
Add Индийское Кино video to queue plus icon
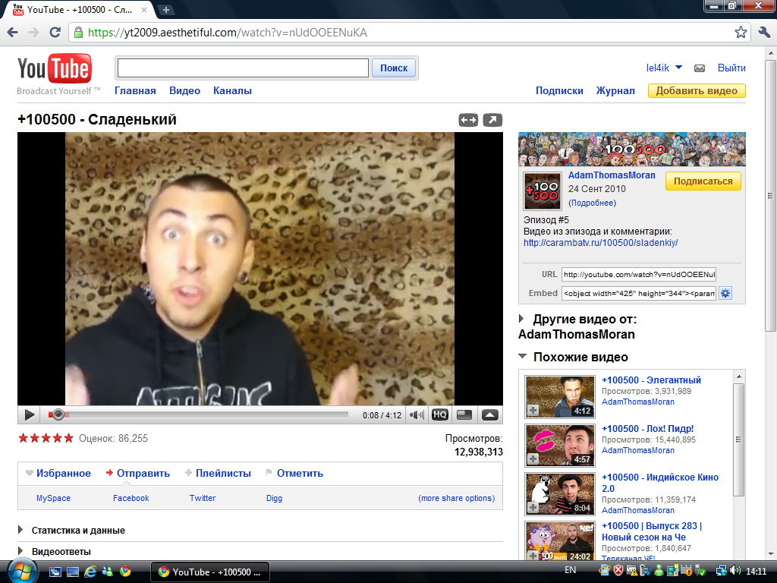click(533, 508)
